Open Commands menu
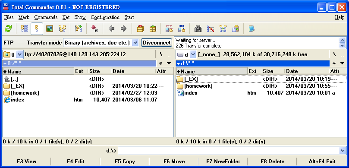The width and height of the screenshot is (349, 168). (46, 17)
